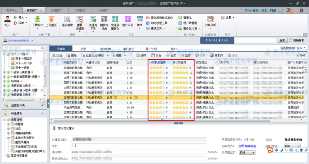Click the 打开 account icon
This screenshot has width=309, height=164.
7,20
